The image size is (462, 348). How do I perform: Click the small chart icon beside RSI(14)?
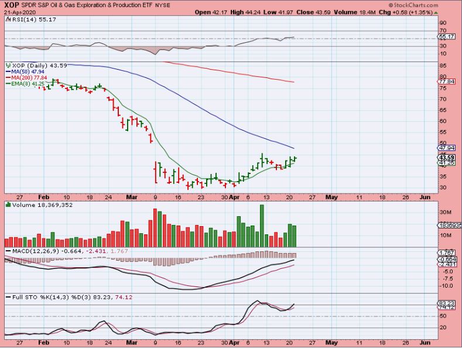point(8,19)
